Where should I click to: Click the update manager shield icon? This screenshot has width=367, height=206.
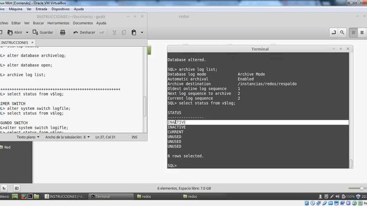pos(358,196)
